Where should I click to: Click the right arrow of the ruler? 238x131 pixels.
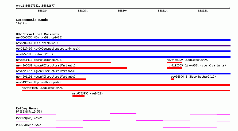pyautogui.click(x=229, y=8)
